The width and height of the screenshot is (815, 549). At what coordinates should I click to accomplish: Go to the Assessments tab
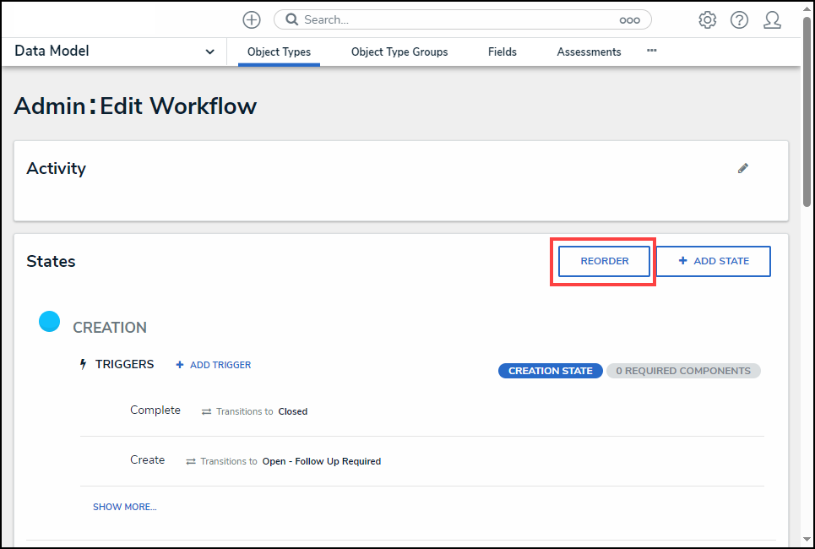589,52
